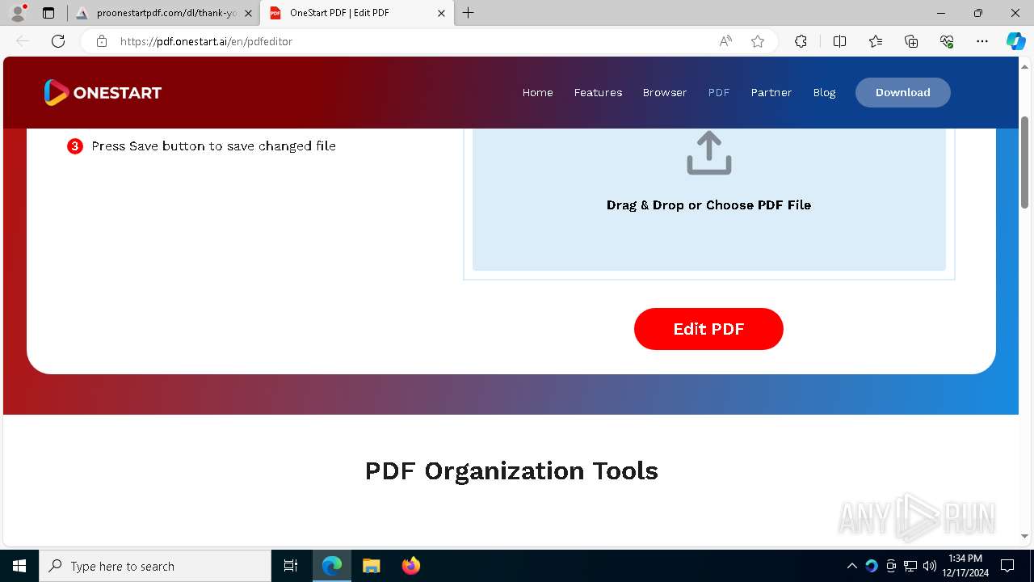Click Press Save button to save changed file text

(213, 146)
